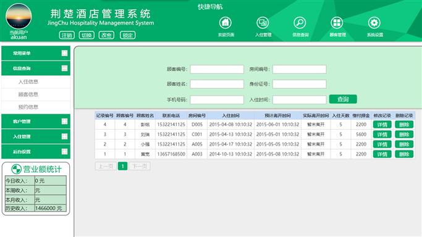Viewport: 422px width, 237px height.
Task: Click the akuan user avatar picture
Action: pyautogui.click(x=19, y=17)
